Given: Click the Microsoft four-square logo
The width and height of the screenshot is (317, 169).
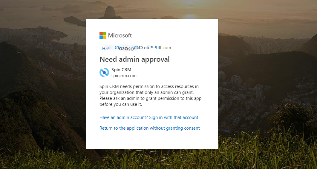Looking at the screenshot, I should pos(103,35).
